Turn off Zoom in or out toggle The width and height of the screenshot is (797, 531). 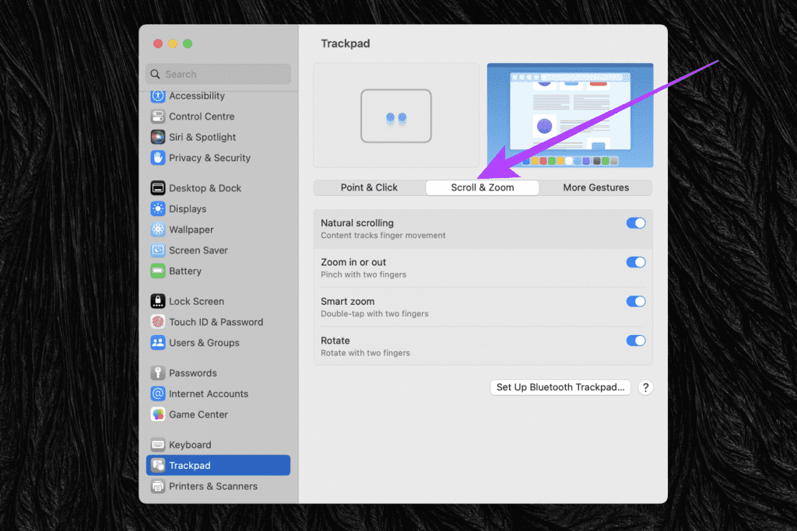pos(635,262)
